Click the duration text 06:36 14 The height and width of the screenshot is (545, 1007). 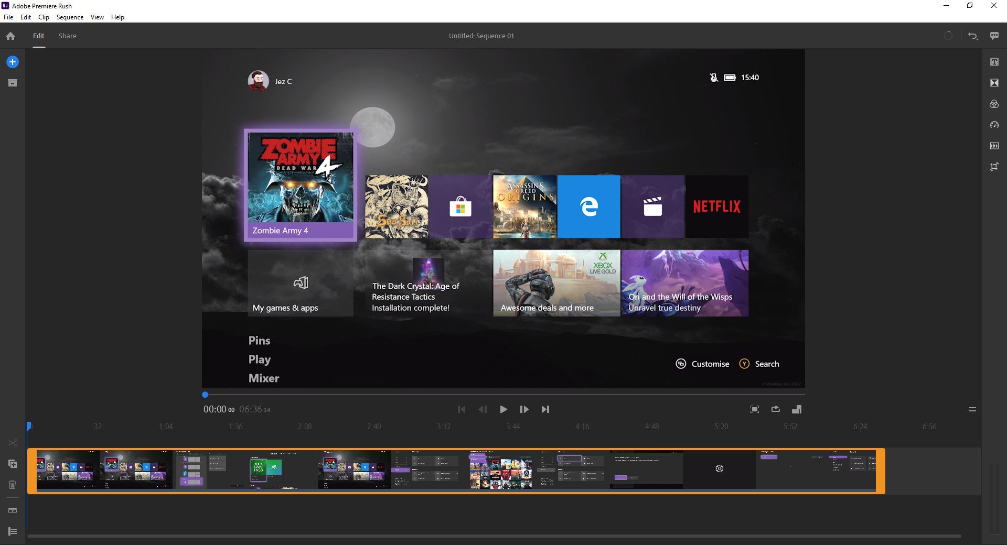pos(255,409)
